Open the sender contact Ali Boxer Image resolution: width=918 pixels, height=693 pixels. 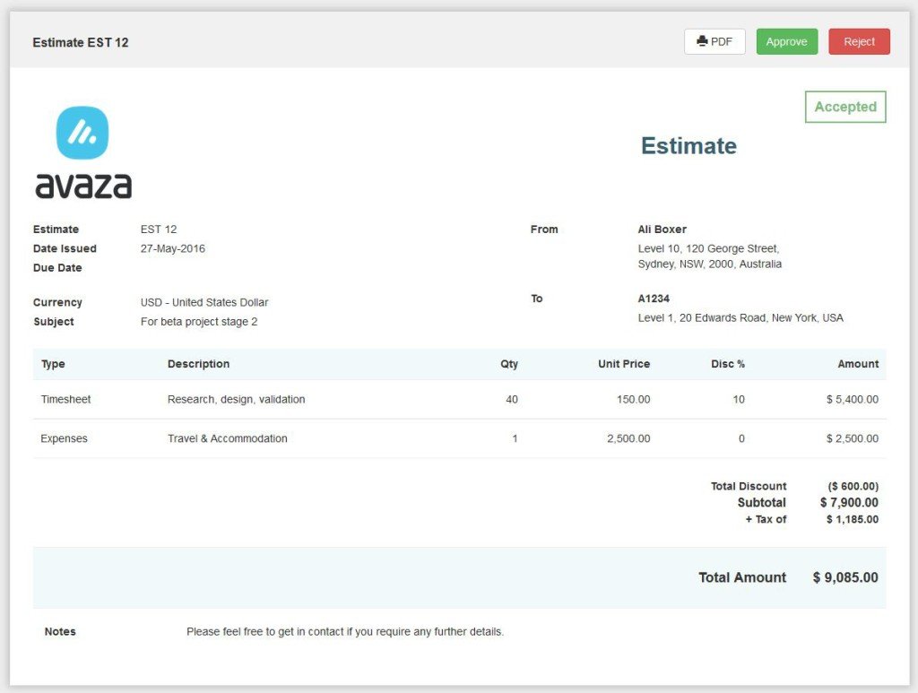[661, 229]
